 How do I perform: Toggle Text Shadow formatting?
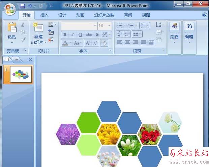tap(97, 35)
